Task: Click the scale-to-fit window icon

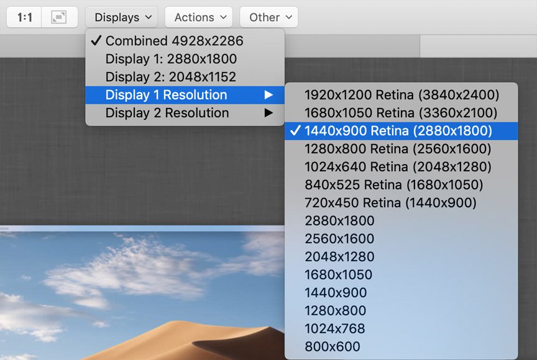Action: tap(58, 17)
